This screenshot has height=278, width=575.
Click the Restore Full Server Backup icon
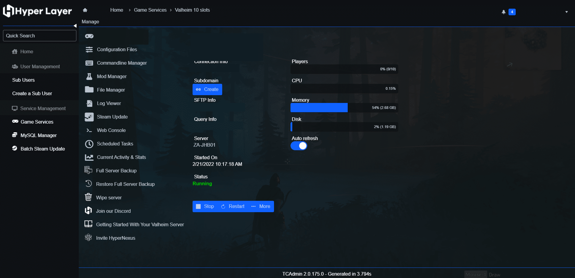click(88, 184)
